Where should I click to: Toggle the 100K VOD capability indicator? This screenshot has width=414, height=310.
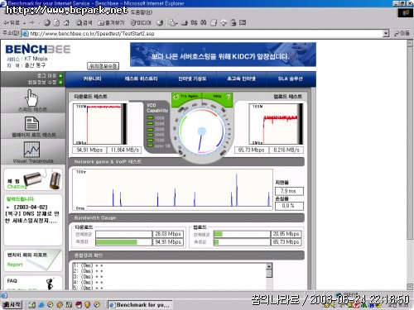150,118
